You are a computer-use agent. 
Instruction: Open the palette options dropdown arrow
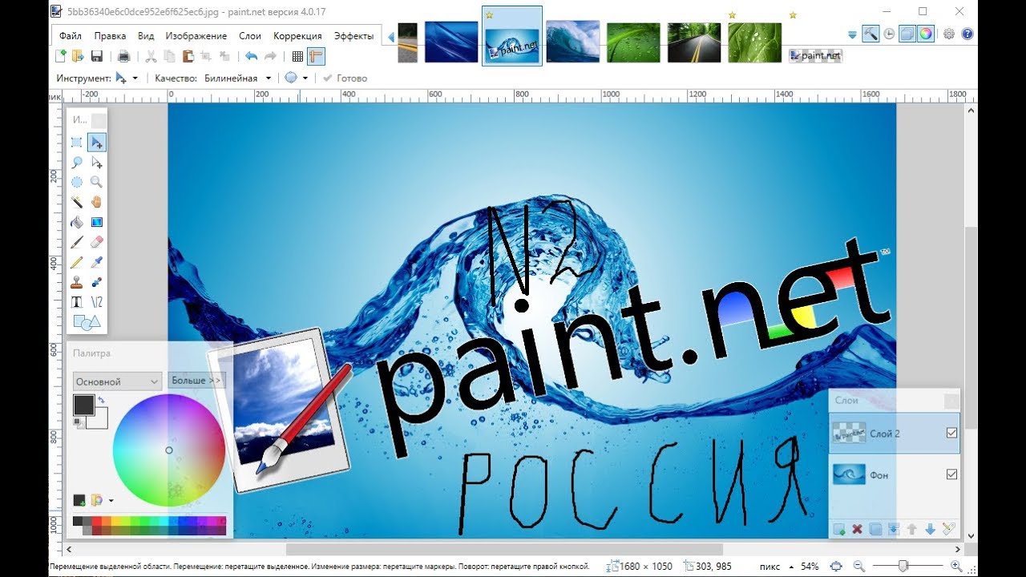tap(111, 501)
